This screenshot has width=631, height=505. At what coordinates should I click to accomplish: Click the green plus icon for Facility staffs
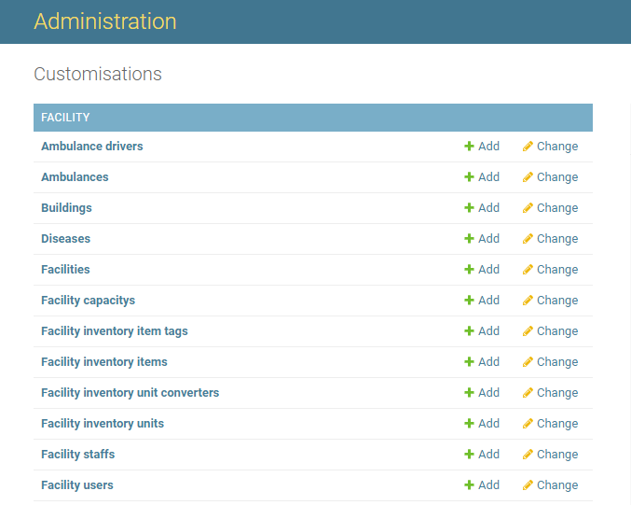469,455
